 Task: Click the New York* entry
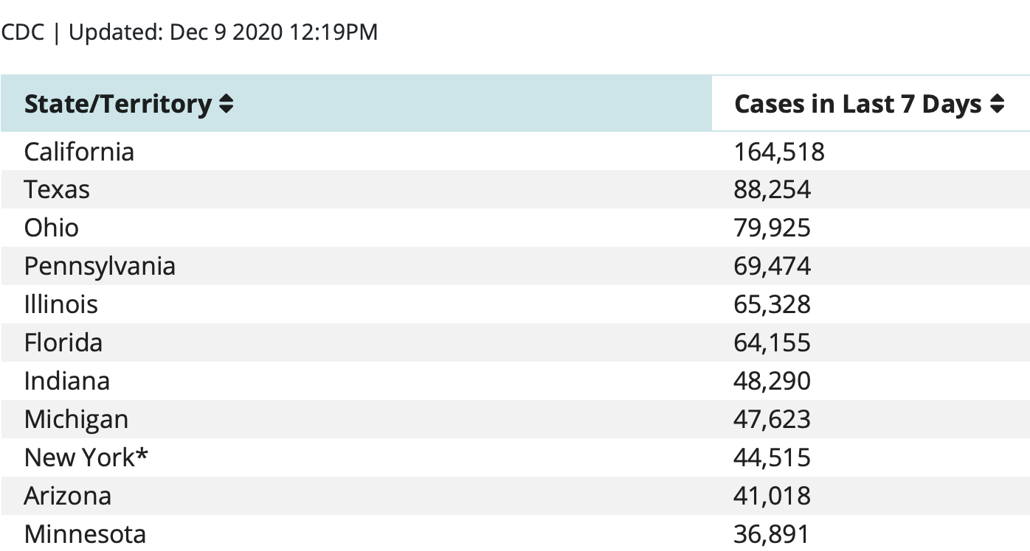pyautogui.click(x=86, y=457)
